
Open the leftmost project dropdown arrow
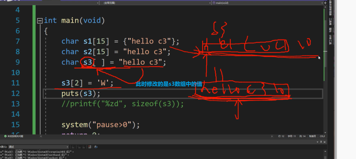(x=98, y=3)
